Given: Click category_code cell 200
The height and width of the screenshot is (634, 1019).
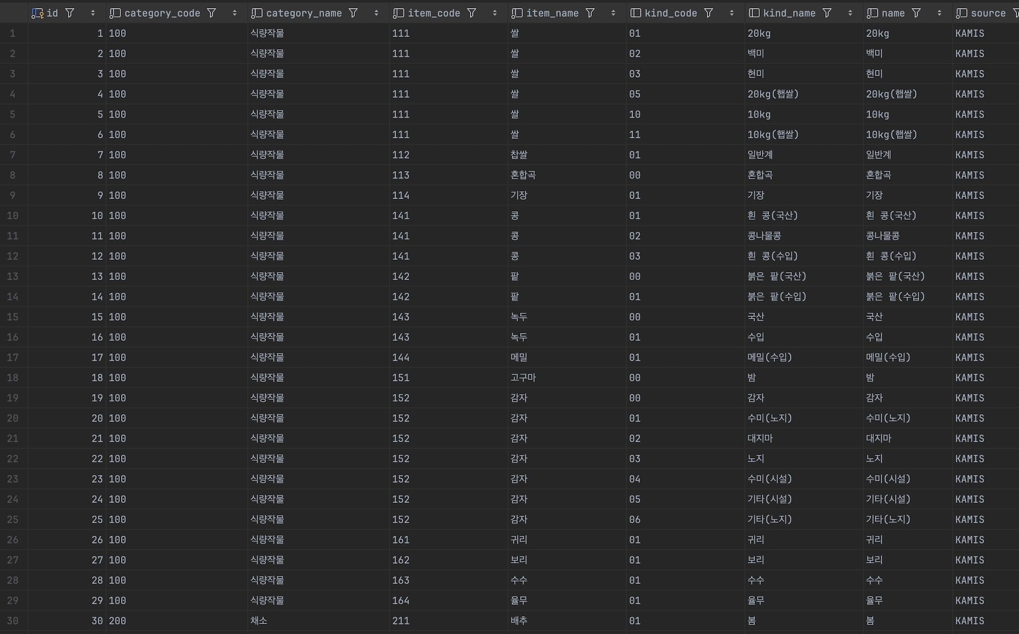Looking at the screenshot, I should [x=117, y=621].
